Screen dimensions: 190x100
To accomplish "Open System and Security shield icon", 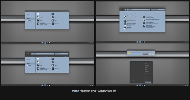I will point(125,17).
